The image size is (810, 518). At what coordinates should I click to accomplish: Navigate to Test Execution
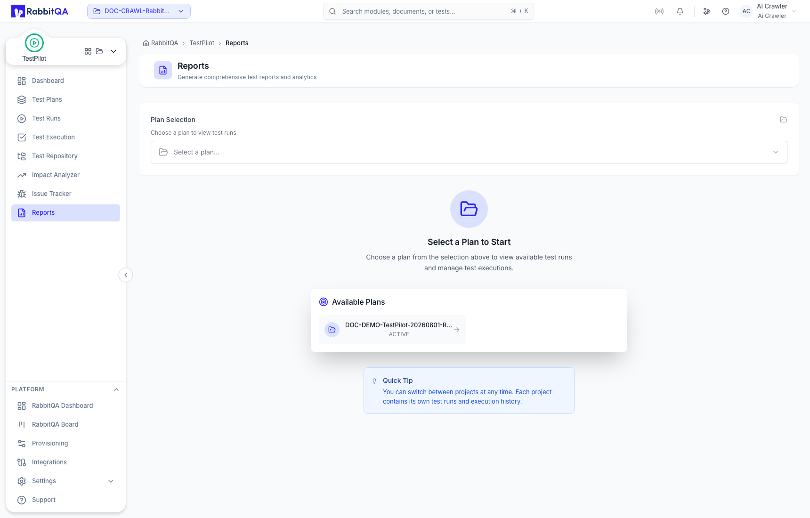[x=65, y=138]
